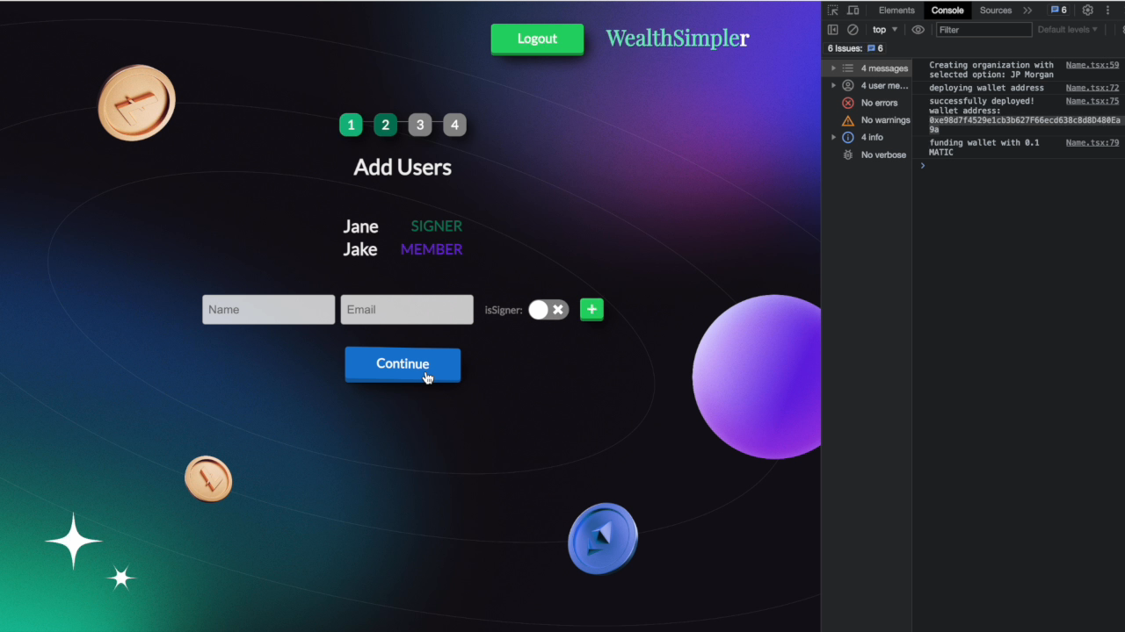Viewport: 1125px width, 632px height.
Task: Go to step 1 in the stepper
Action: (x=351, y=125)
